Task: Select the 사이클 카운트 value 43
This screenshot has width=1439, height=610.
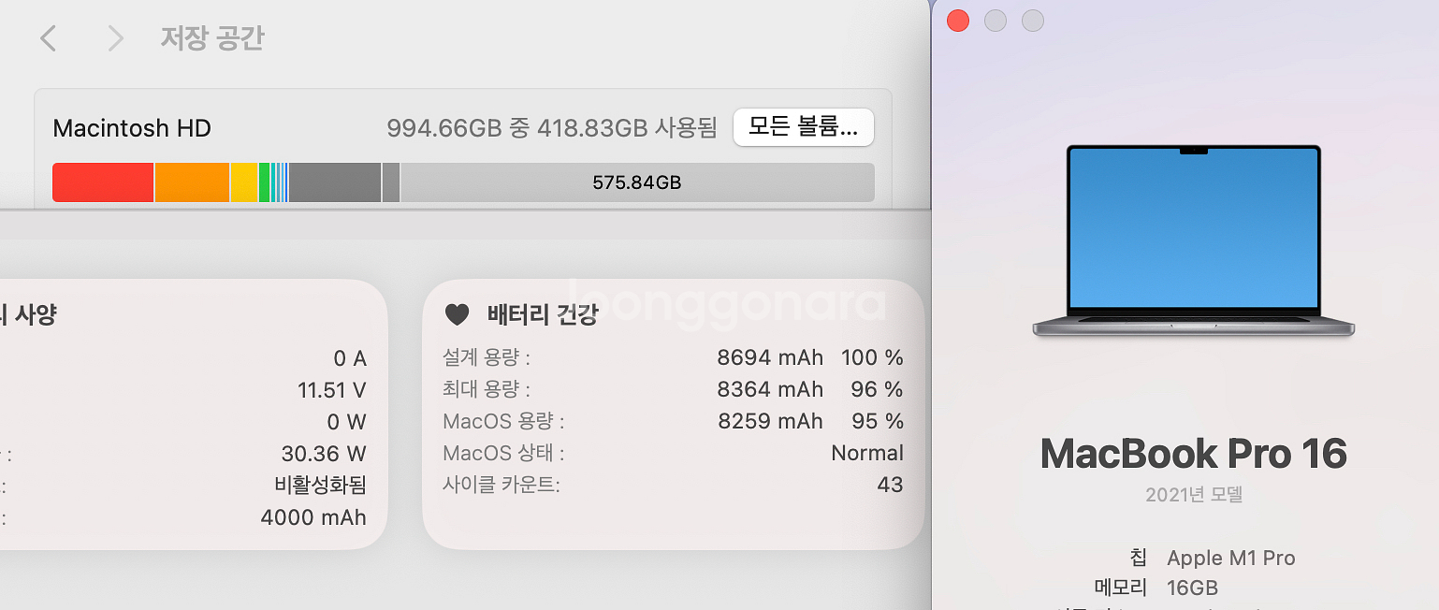Action: tap(890, 485)
